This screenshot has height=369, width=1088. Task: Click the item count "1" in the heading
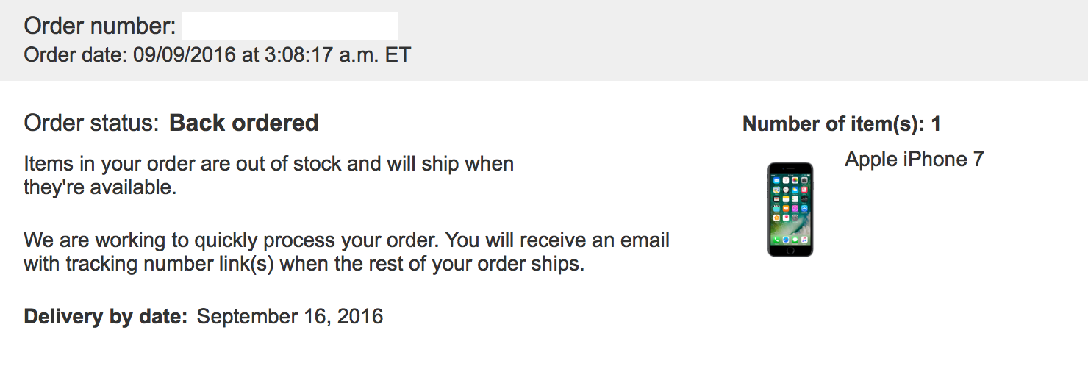click(x=936, y=124)
